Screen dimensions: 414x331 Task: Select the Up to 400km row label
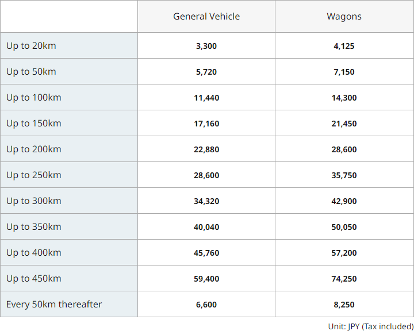[x=34, y=253]
